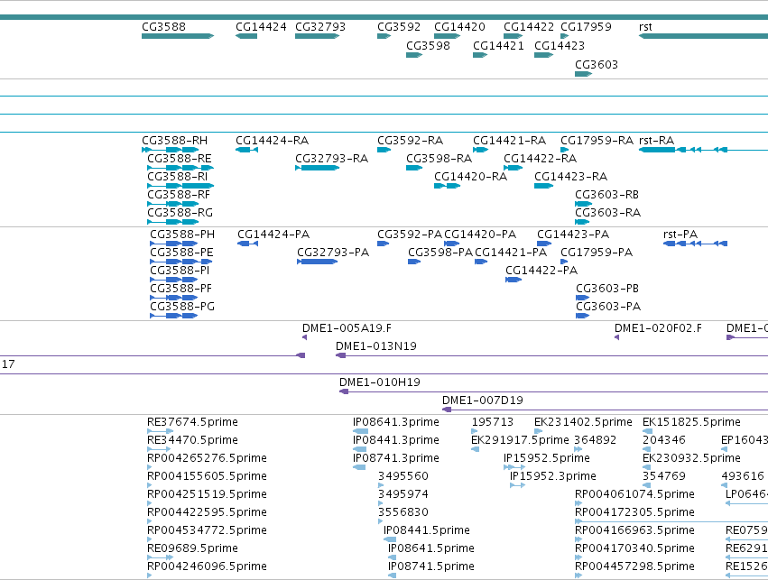Click protein CG14420-PA
This screenshot has height=580, width=768.
tap(451, 244)
